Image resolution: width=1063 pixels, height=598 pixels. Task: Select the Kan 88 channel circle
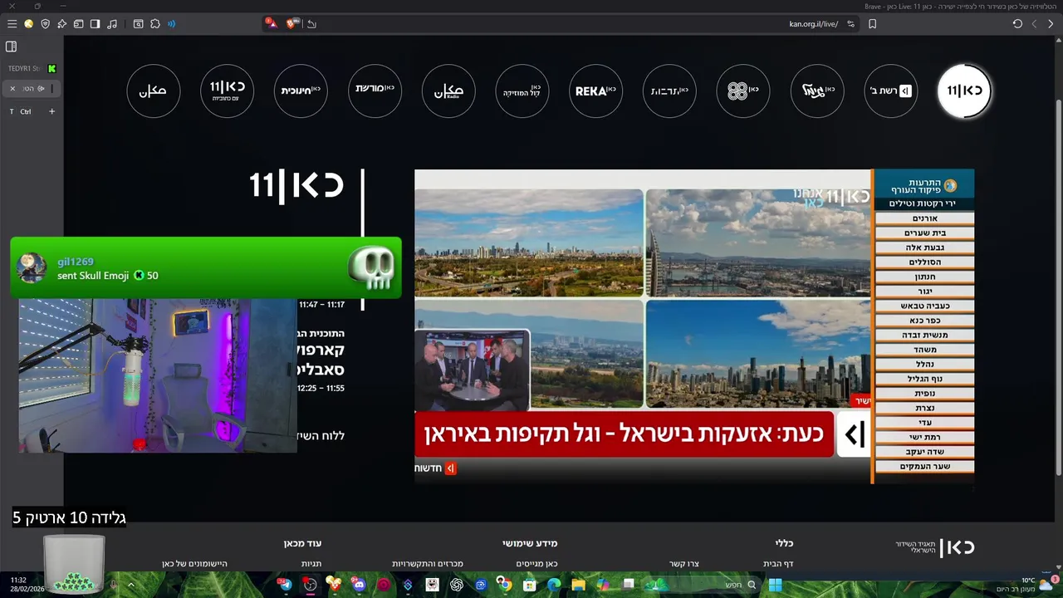[743, 91]
